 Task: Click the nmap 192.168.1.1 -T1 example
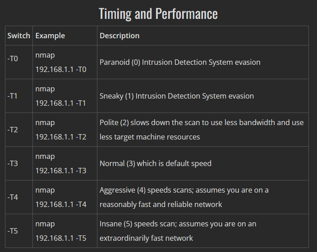(61, 96)
